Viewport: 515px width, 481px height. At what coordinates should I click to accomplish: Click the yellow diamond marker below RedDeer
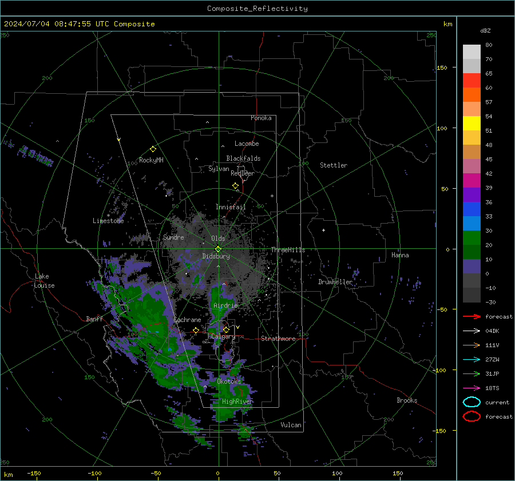click(x=235, y=186)
